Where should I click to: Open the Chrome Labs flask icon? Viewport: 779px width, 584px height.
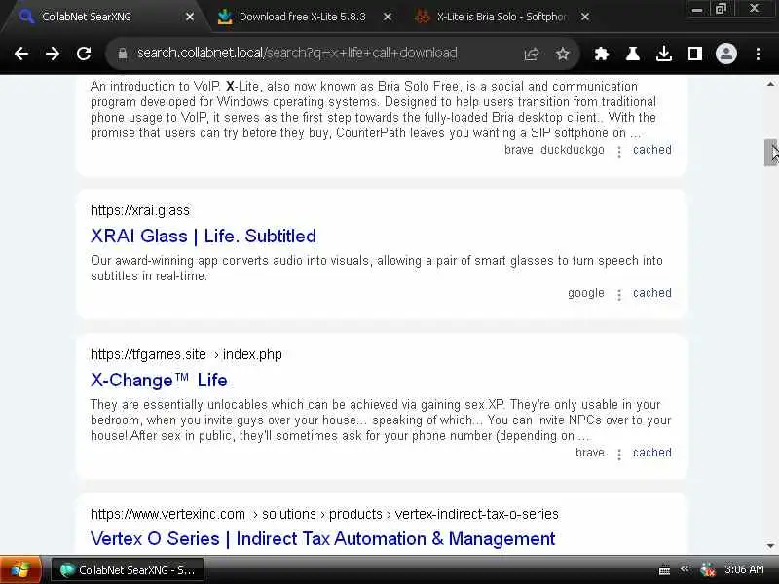click(632, 54)
